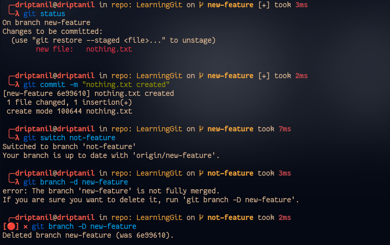Image resolution: width=390 pixels, height=245 pixels.
Task: Click the branch glyph on the 7ms prompt line
Action: click(201, 129)
